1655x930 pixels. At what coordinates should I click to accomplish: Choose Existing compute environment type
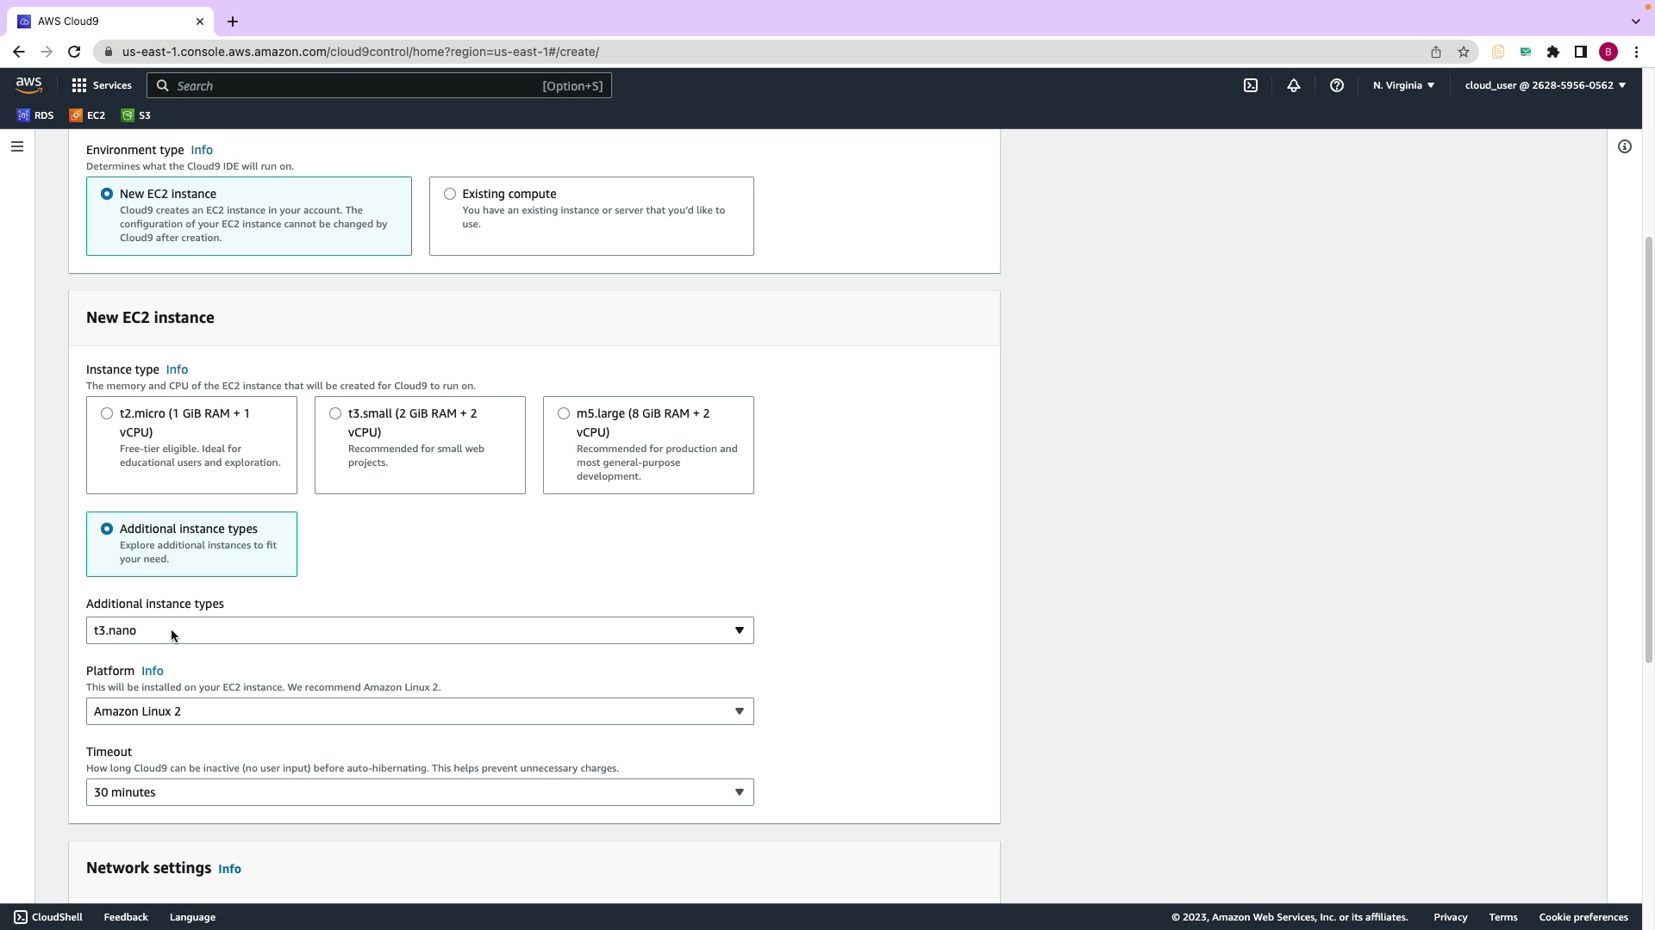click(x=450, y=194)
